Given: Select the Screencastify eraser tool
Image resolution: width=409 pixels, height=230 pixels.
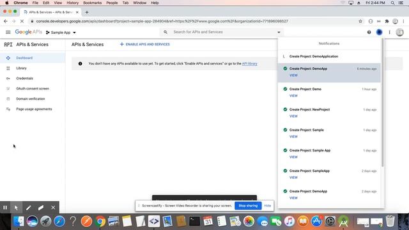Looking at the screenshot, I should point(41,208).
